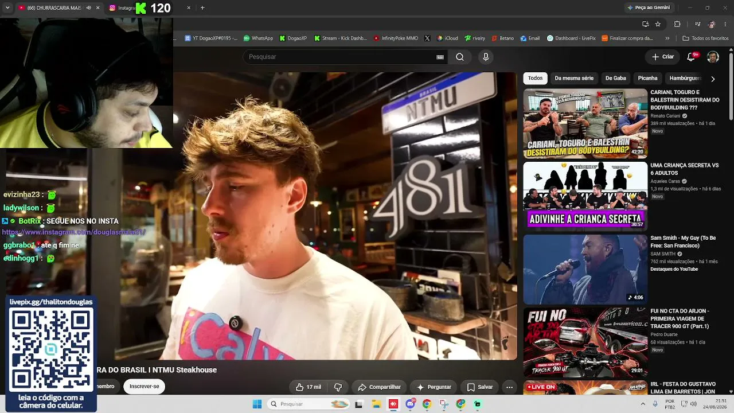Screen dimensions: 734x413
Task: Open the Betano bookmark
Action: point(502,38)
